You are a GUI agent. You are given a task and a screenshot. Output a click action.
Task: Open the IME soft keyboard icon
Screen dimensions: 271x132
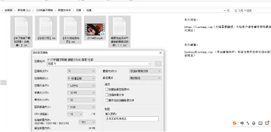pos(260,123)
